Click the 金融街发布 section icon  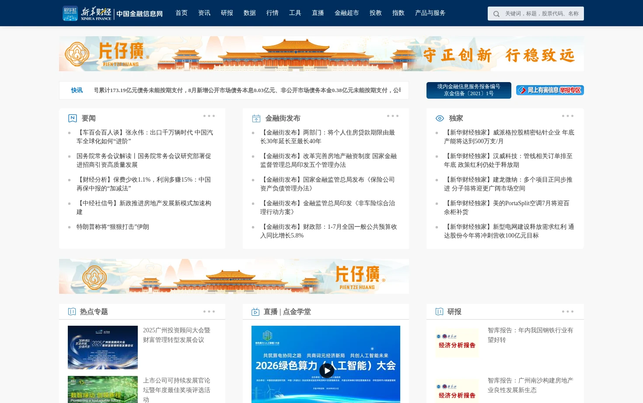tap(256, 118)
